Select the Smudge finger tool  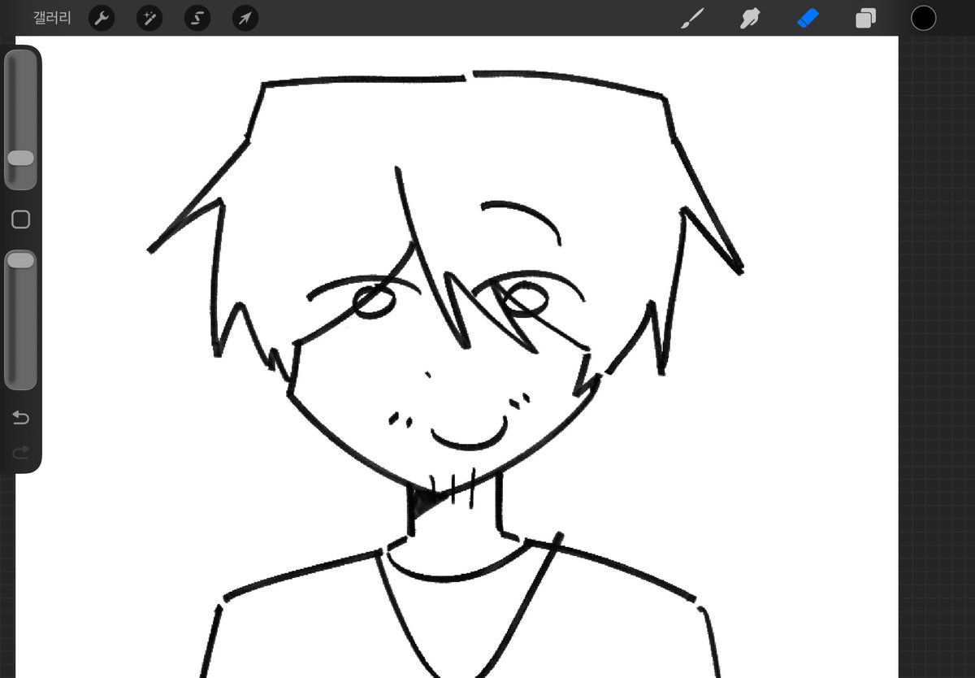pyautogui.click(x=750, y=18)
